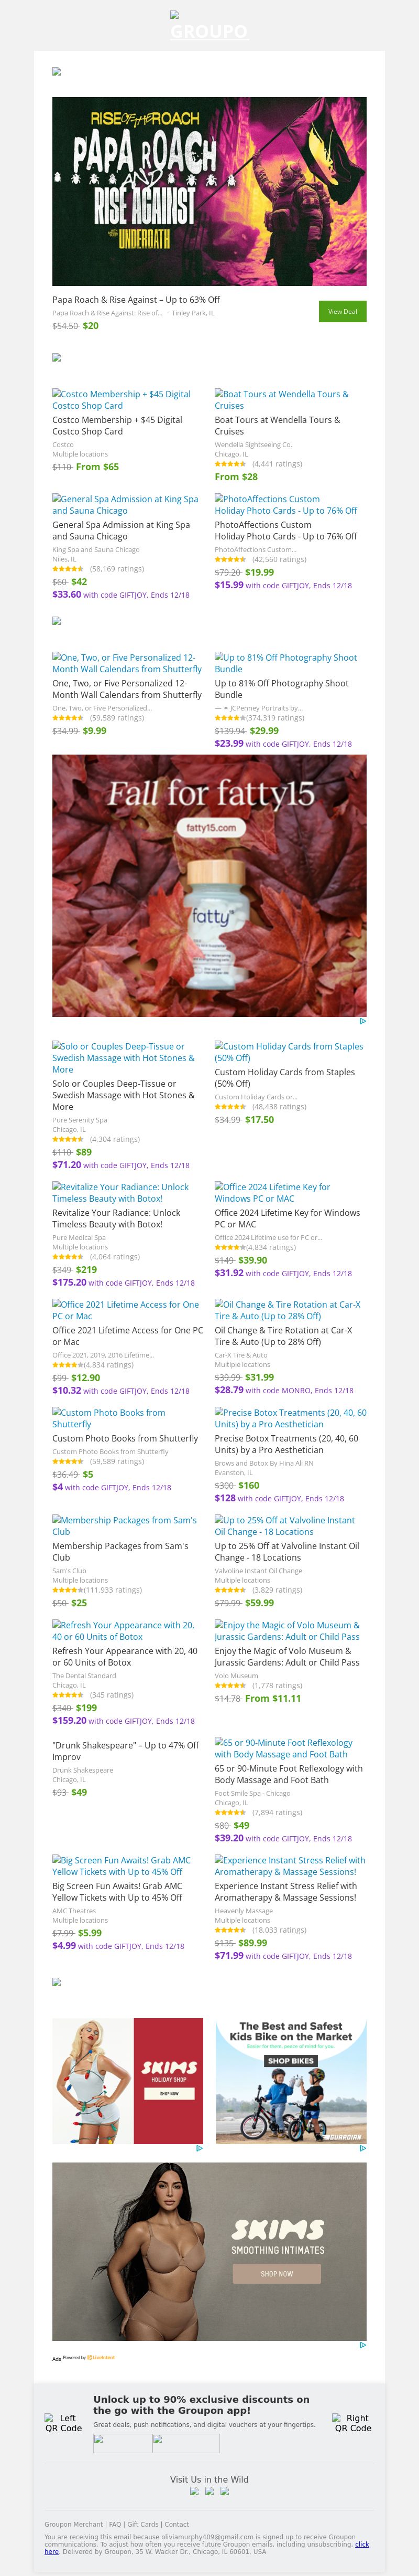Open the Contact footer link
Viewport: 419px width, 2576px height.
[x=177, y=2524]
